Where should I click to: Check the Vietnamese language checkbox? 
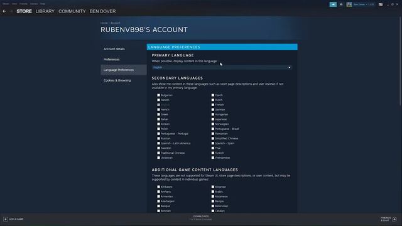click(x=213, y=158)
